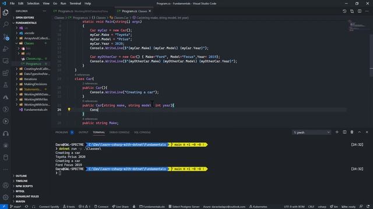Click Live Share in the status bar

(121, 207)
